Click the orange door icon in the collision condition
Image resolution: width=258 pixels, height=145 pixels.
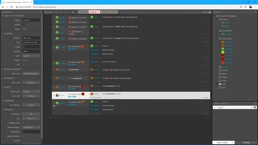click(83, 62)
